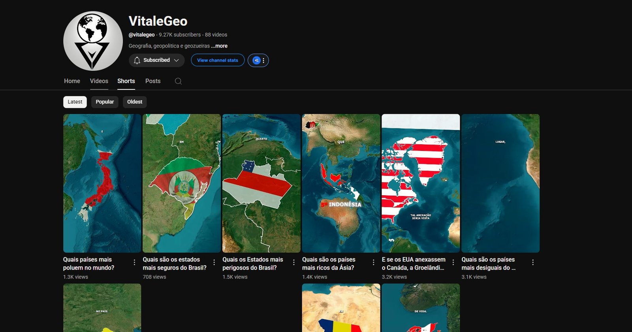
Task: Open more options for 'países mais desiguais' short
Action: [x=533, y=262]
